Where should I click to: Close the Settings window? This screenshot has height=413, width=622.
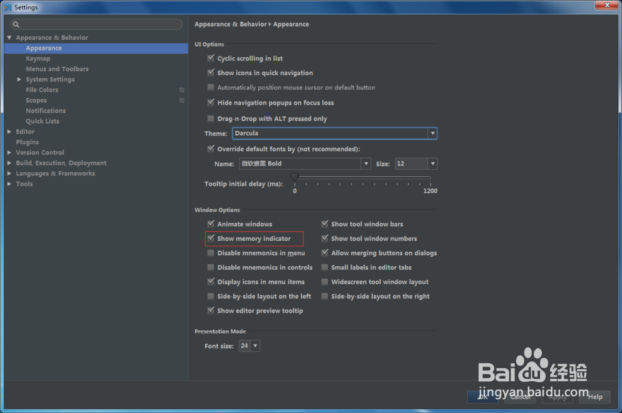[x=607, y=5]
